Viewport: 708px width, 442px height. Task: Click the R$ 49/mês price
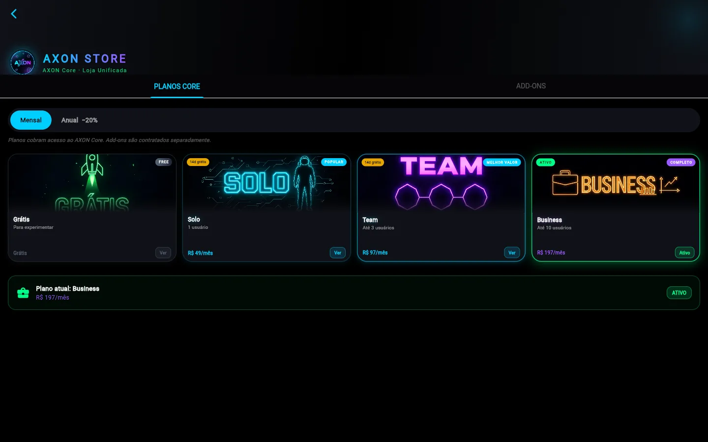pos(200,253)
